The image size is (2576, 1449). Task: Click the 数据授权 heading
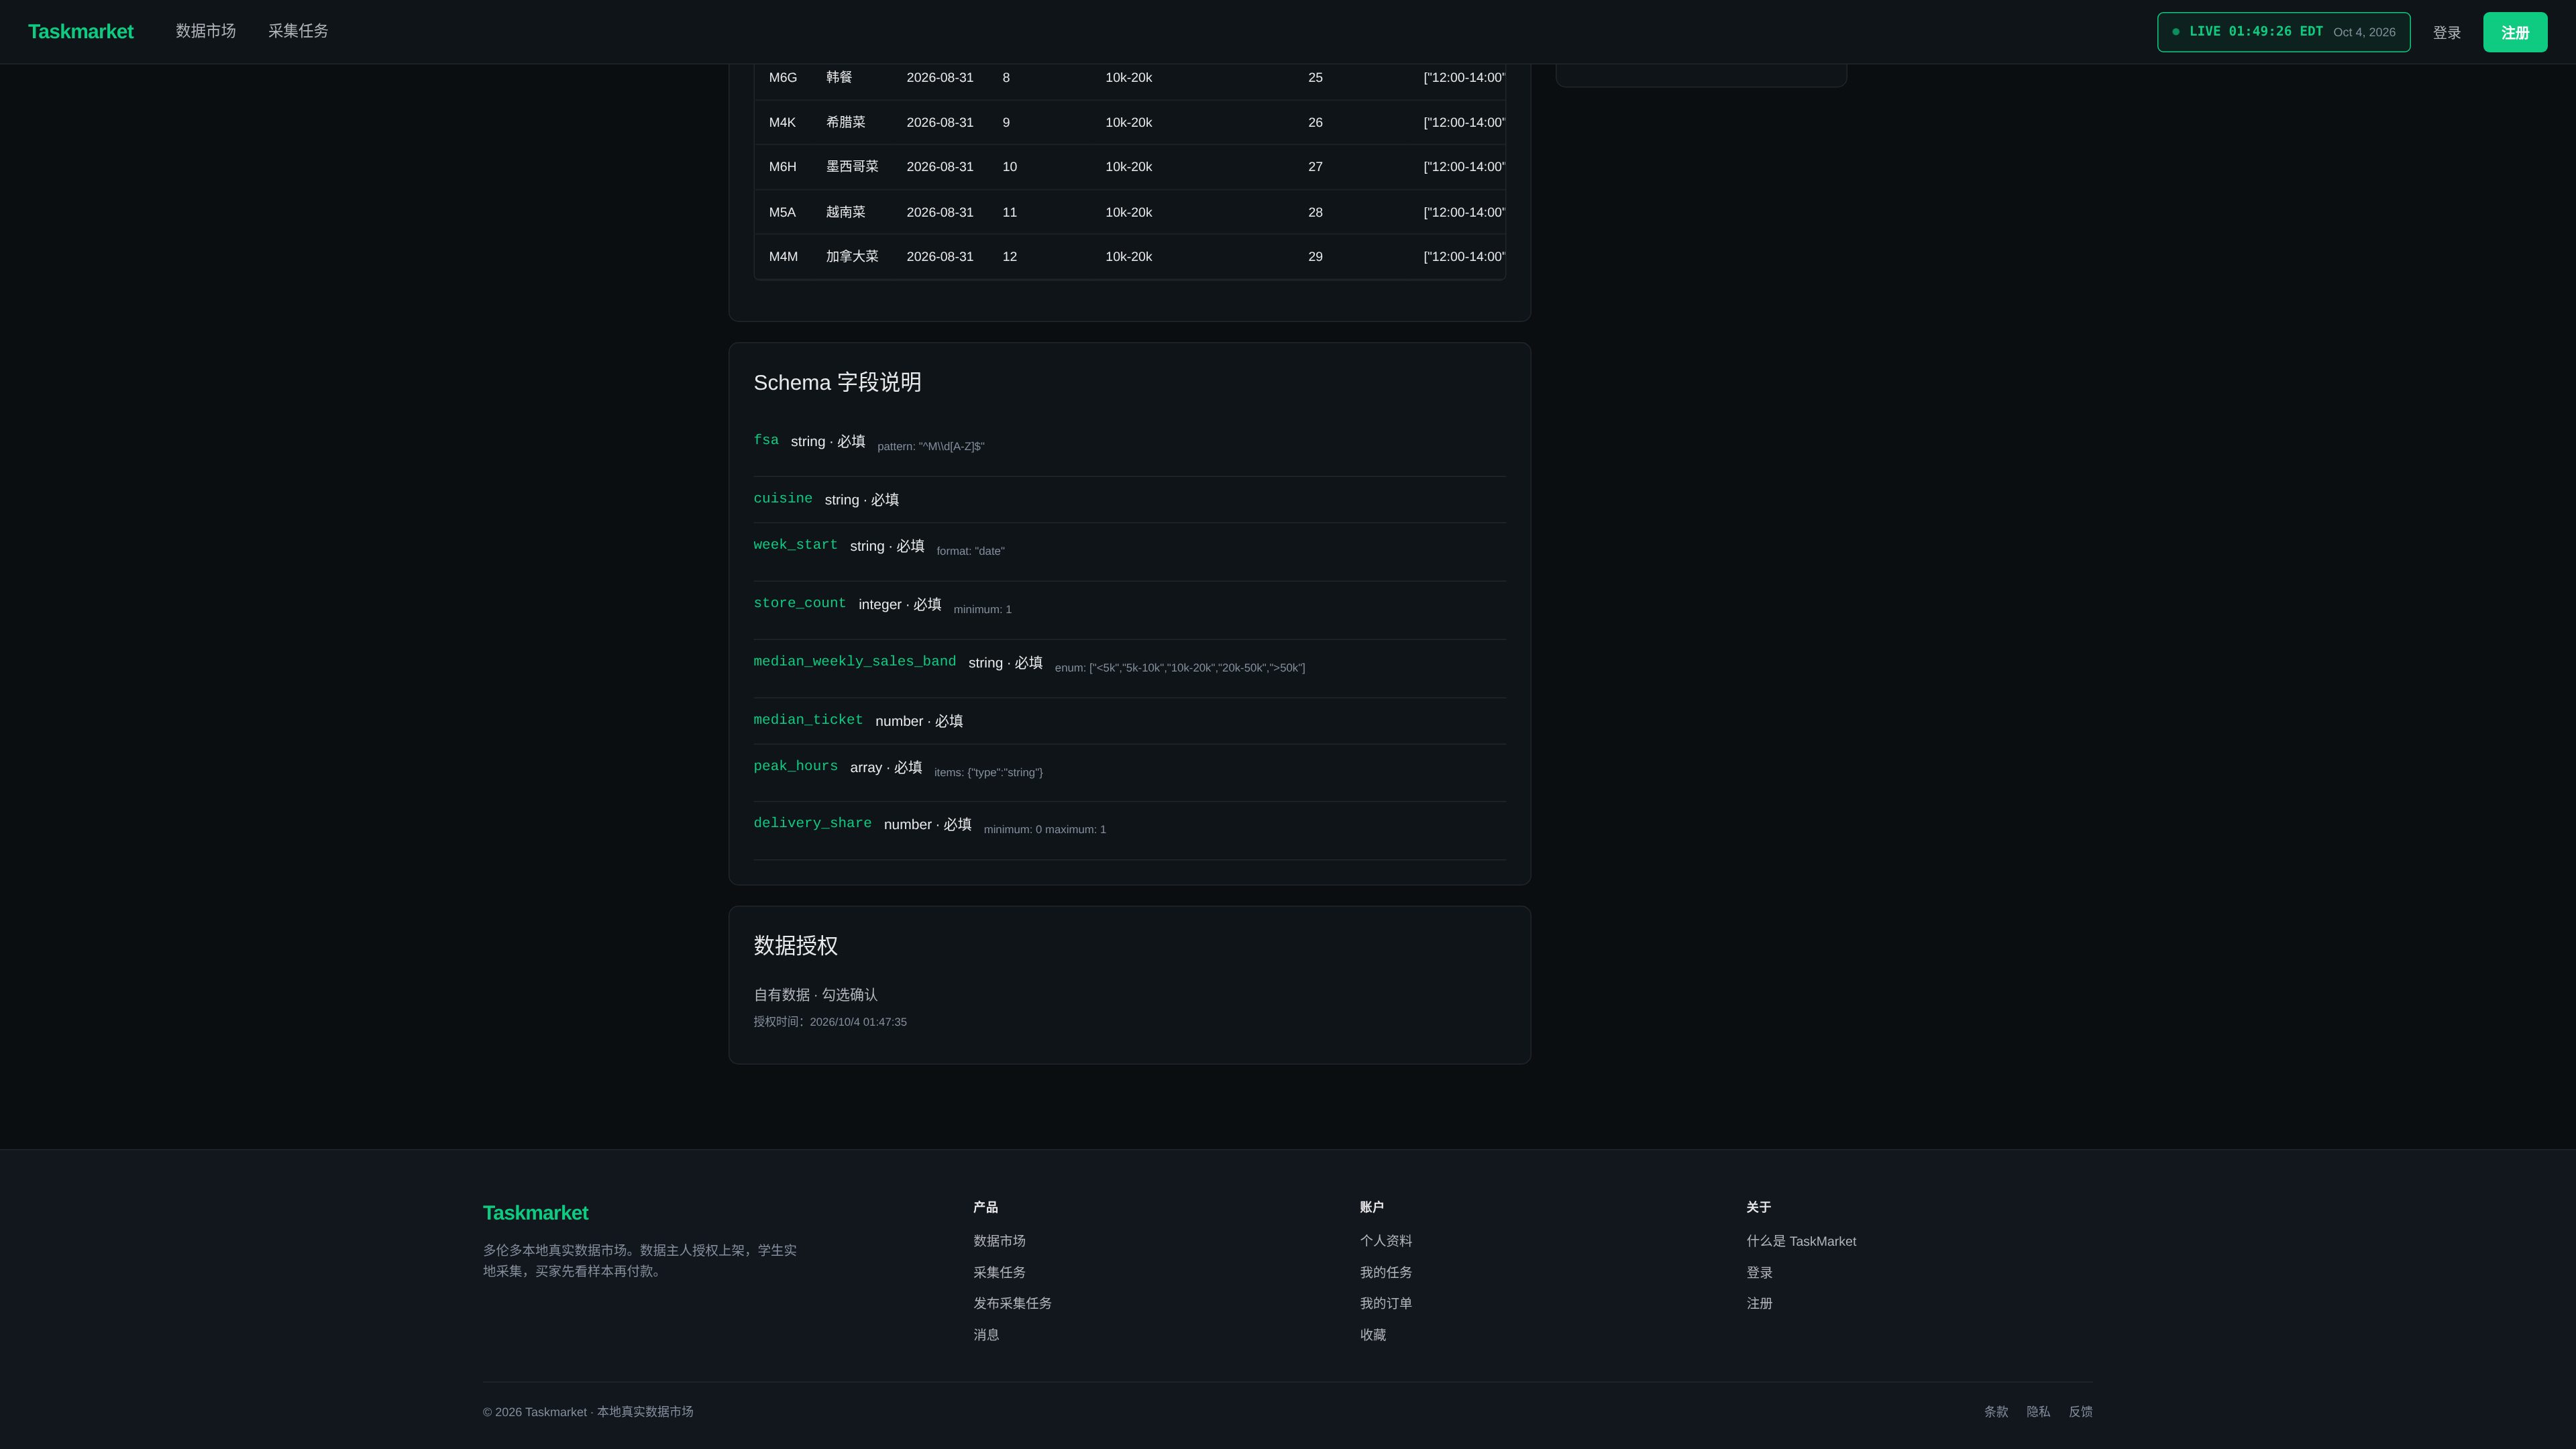coord(795,945)
